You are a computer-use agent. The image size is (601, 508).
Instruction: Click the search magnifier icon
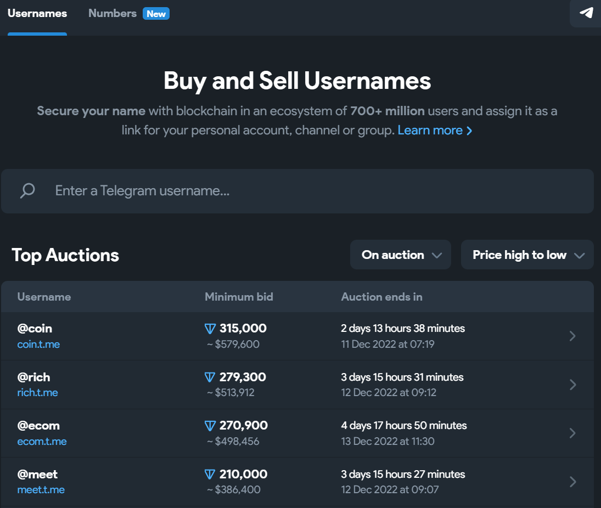click(27, 190)
